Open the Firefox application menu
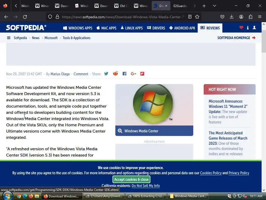Image resolution: width=266 pixels, height=200 pixels. click(x=260, y=17)
